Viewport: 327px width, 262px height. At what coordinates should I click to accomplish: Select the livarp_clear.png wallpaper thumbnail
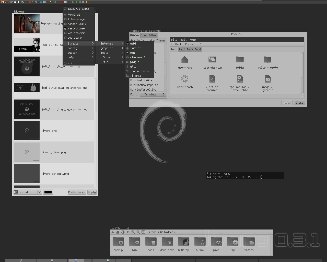[27, 152]
